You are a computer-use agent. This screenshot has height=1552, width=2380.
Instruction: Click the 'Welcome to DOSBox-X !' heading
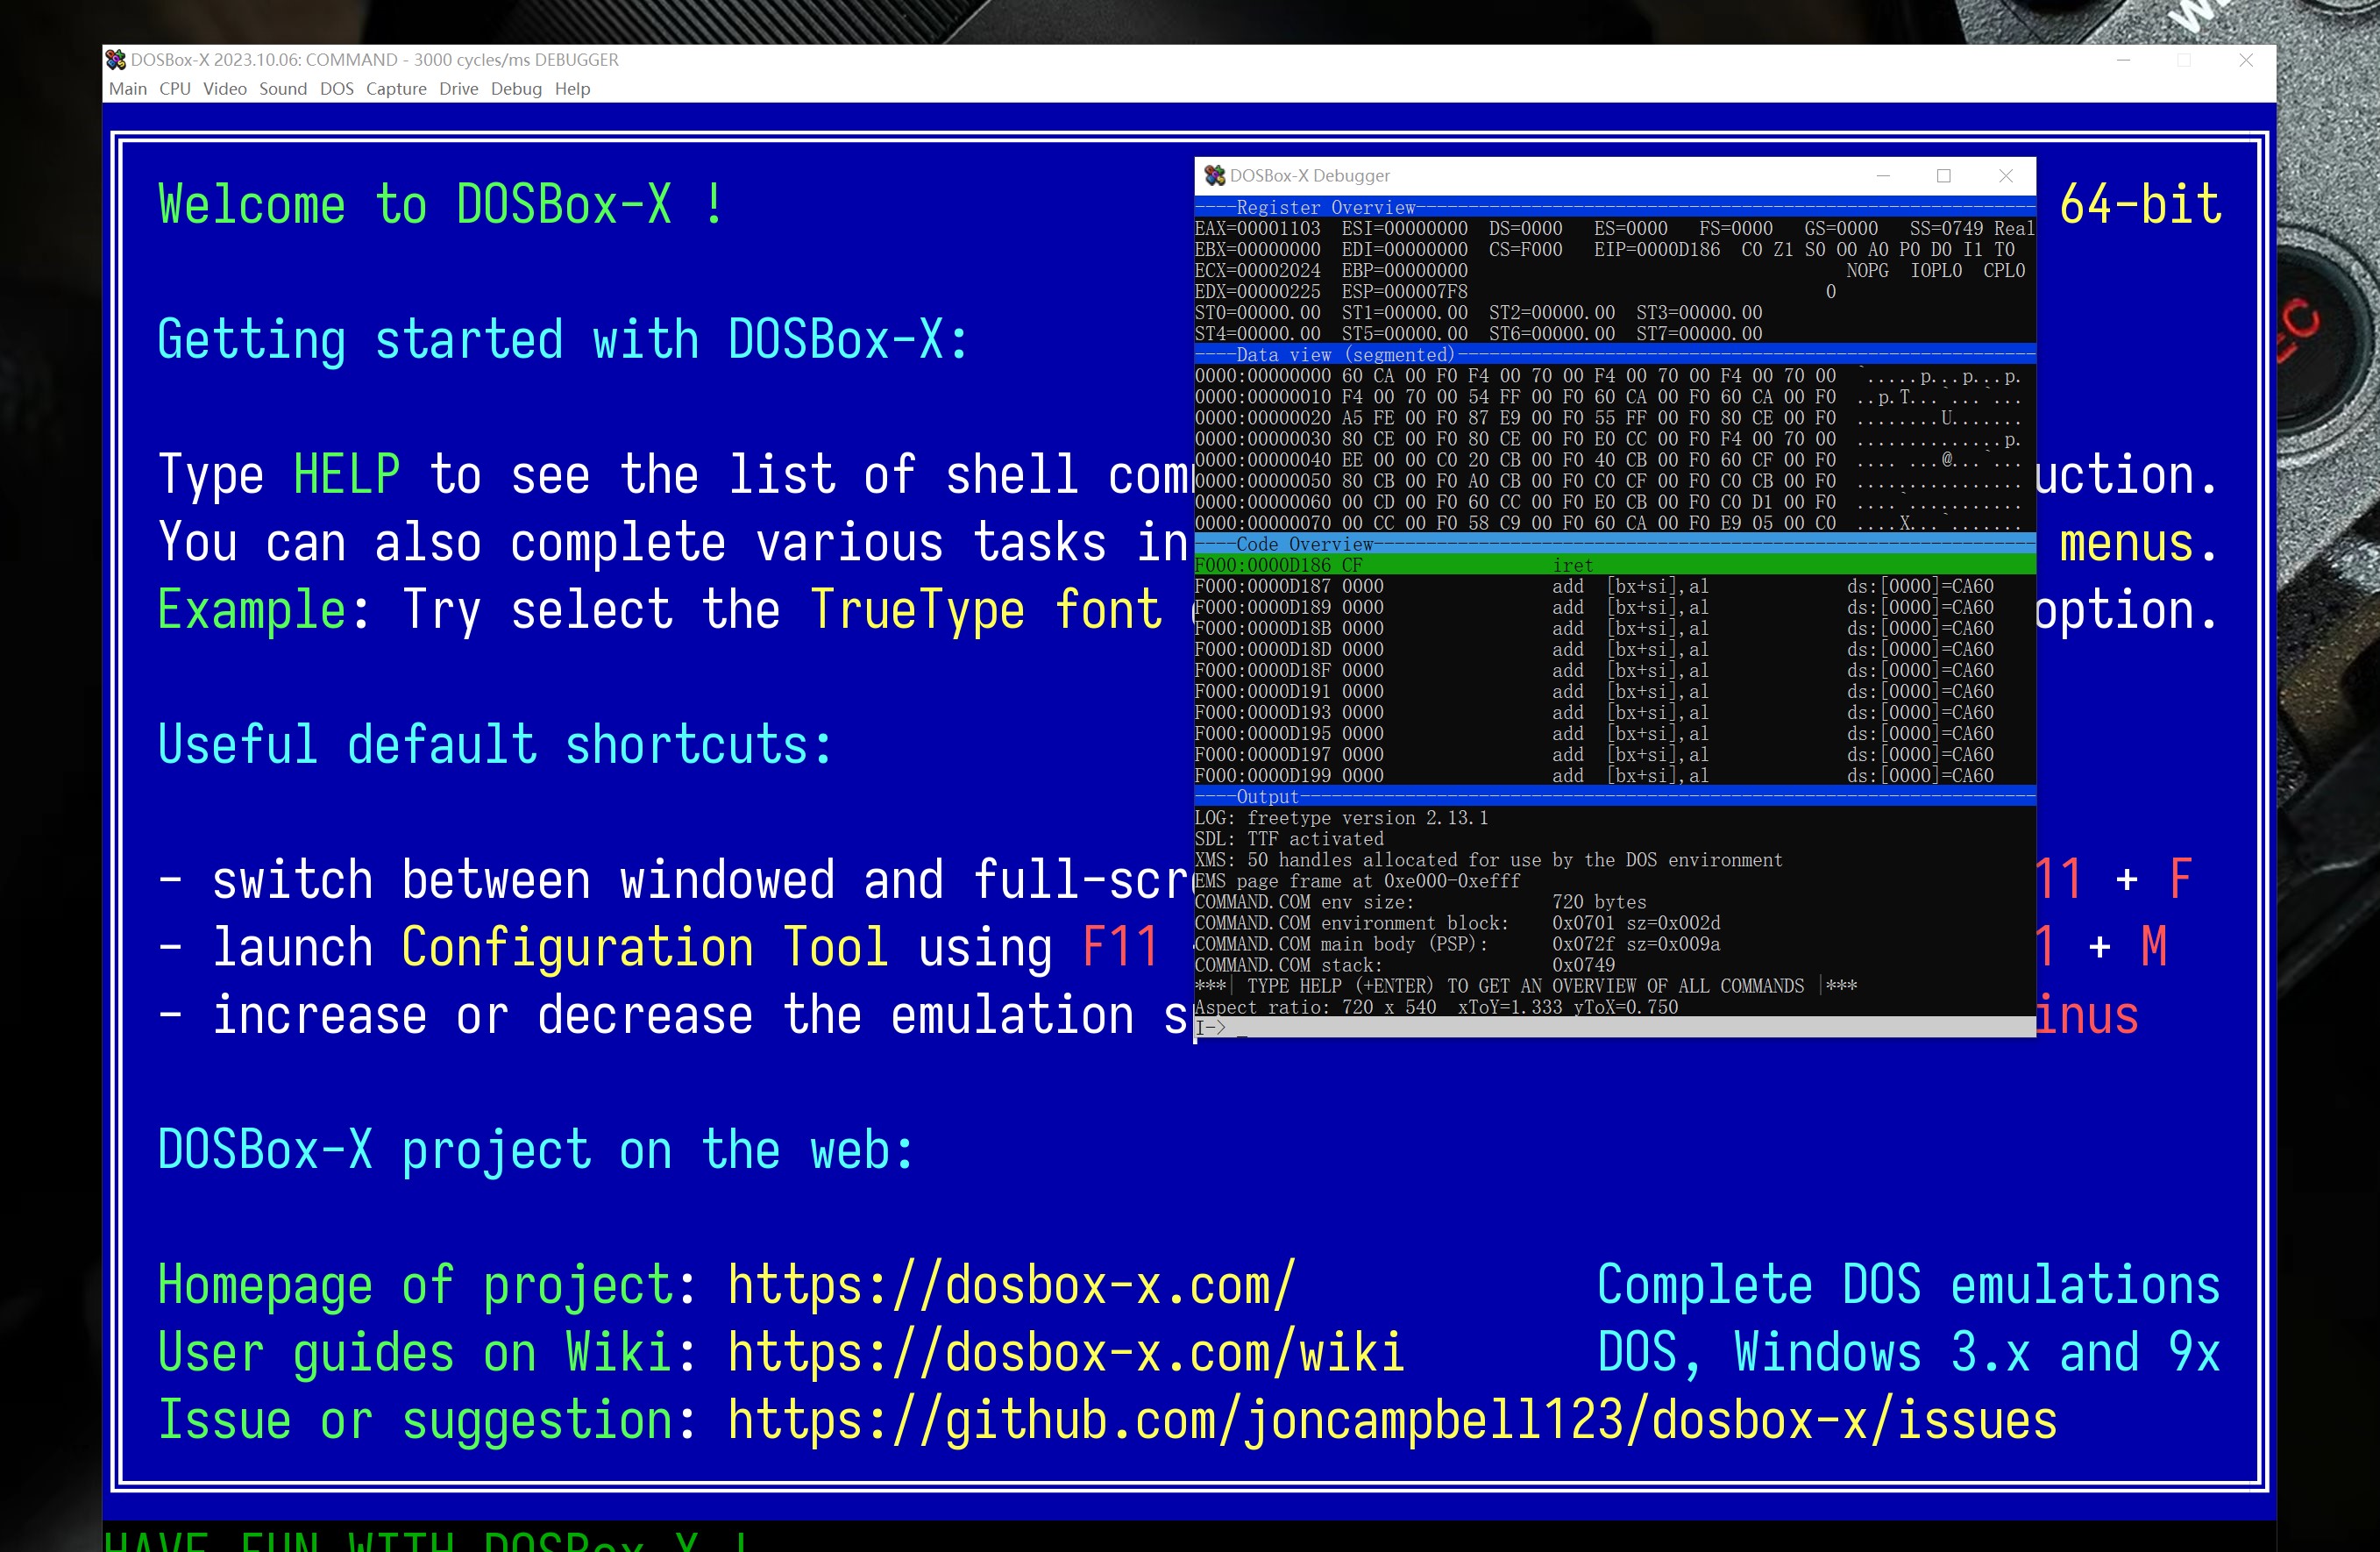[x=441, y=204]
